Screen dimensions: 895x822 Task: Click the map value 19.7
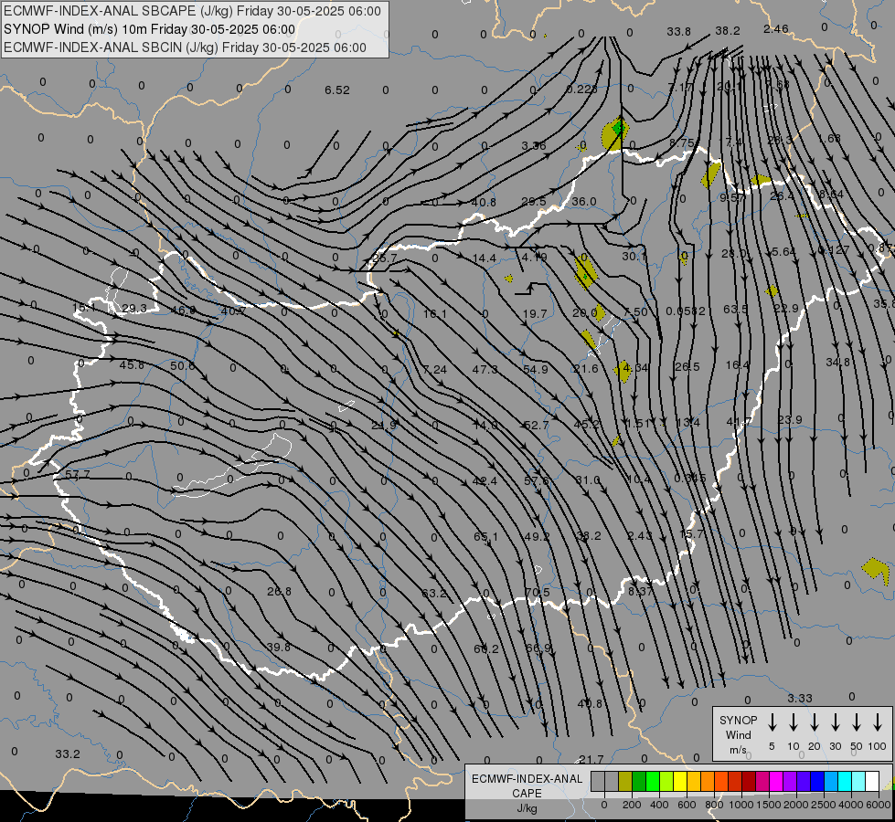[535, 314]
